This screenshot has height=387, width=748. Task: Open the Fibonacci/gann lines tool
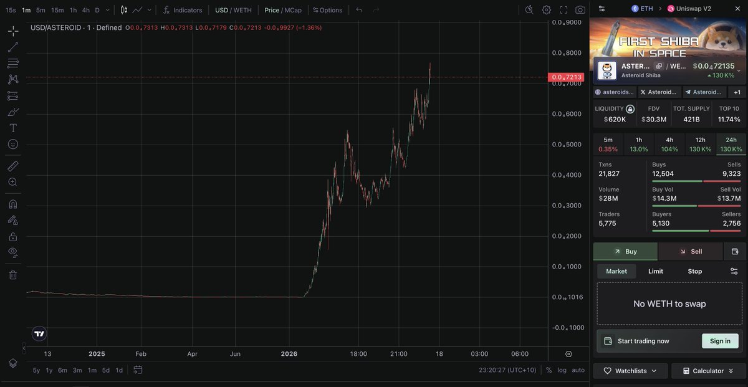(x=13, y=63)
